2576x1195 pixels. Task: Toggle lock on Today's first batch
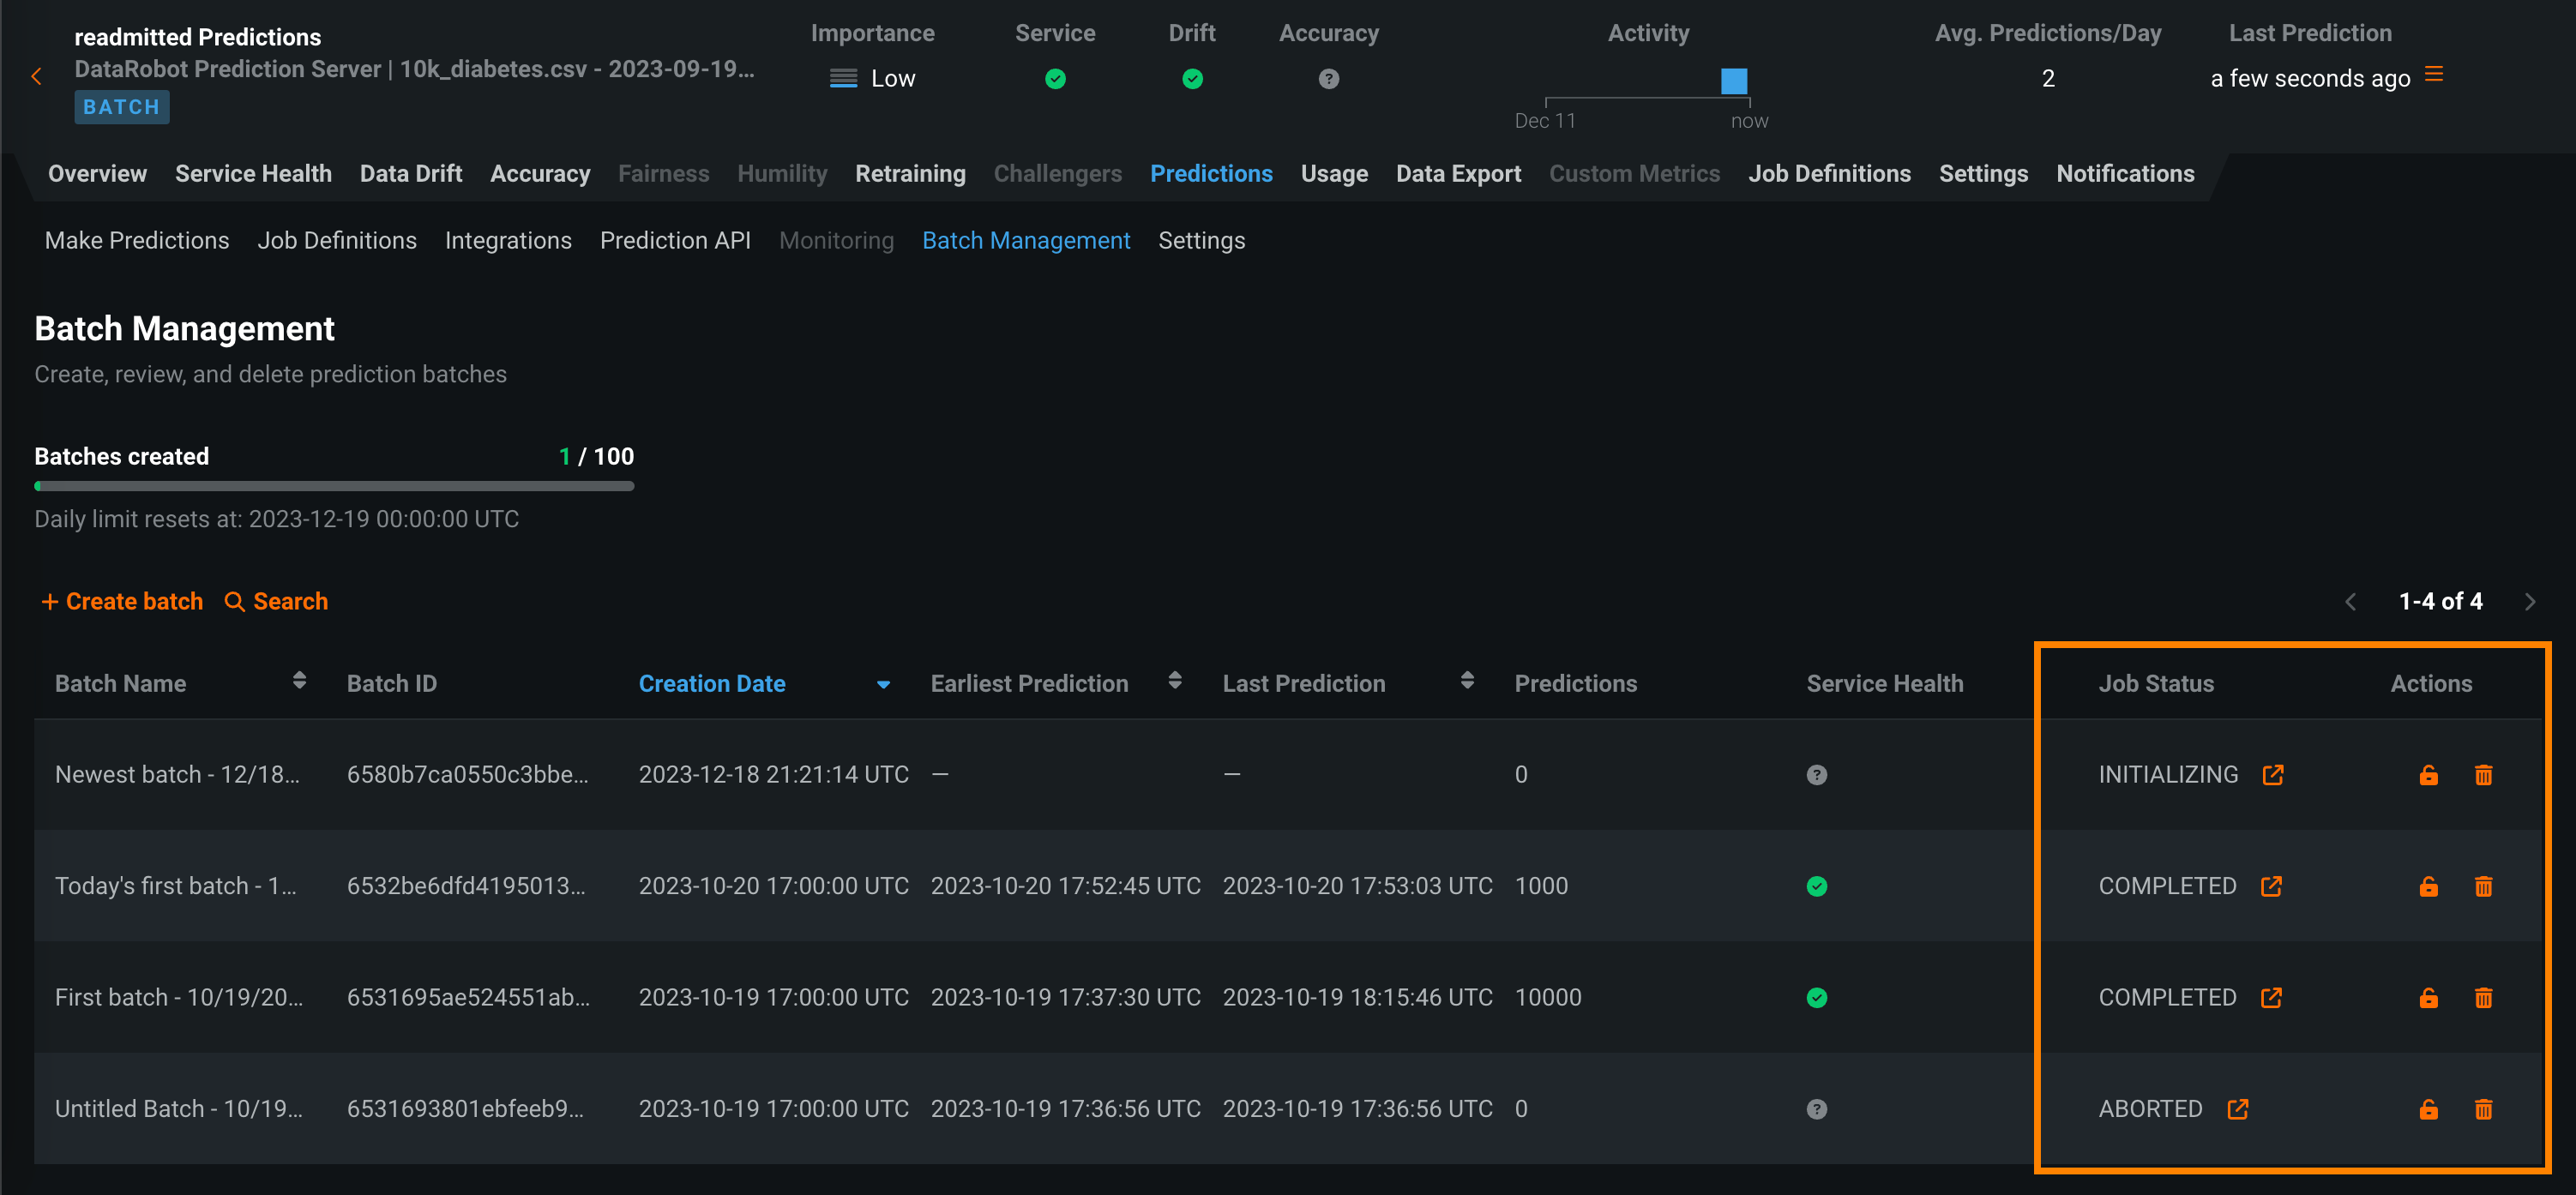pos(2428,887)
